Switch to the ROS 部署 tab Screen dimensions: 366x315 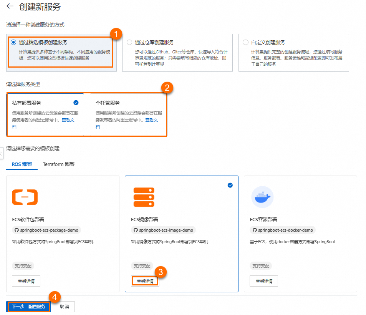point(22,164)
